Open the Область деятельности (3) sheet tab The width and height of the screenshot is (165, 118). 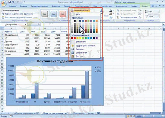pos(56,113)
